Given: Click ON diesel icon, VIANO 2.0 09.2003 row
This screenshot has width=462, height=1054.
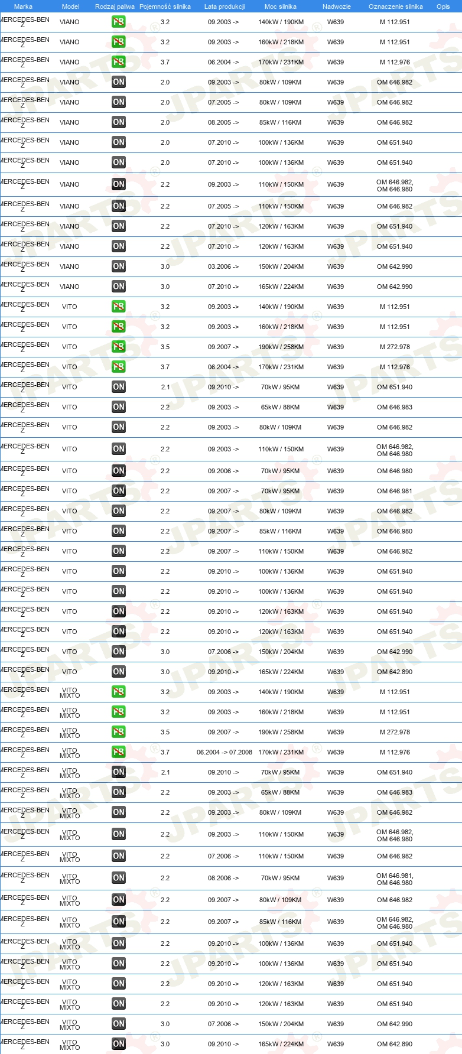Looking at the screenshot, I should tap(119, 82).
